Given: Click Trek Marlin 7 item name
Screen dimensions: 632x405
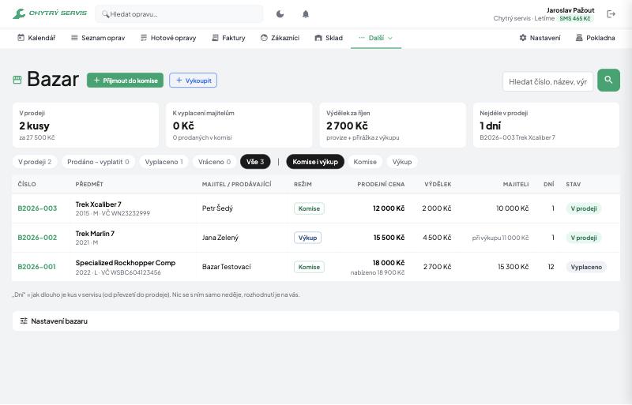Looking at the screenshot, I should coord(95,234).
